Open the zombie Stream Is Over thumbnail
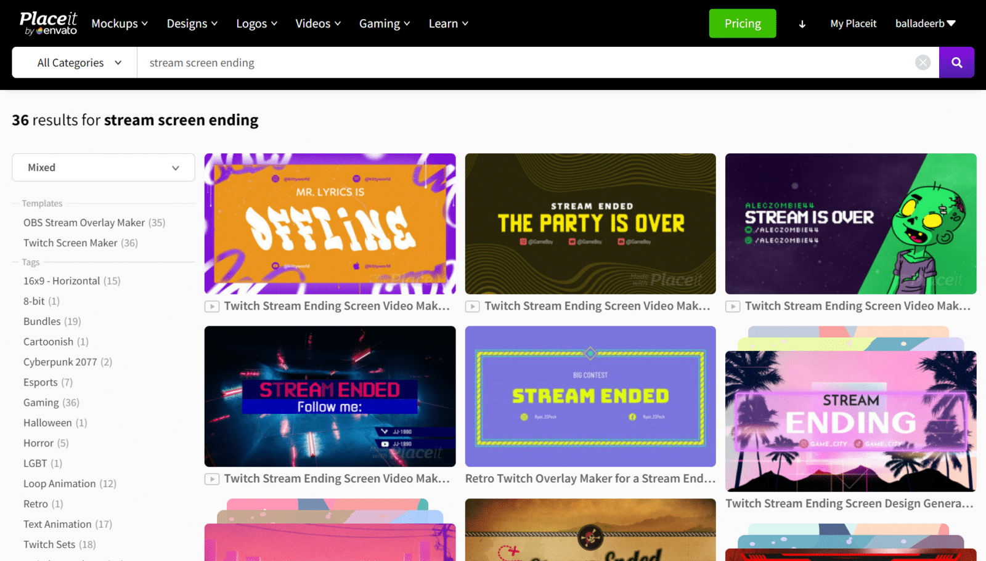The width and height of the screenshot is (986, 561). coord(850,224)
